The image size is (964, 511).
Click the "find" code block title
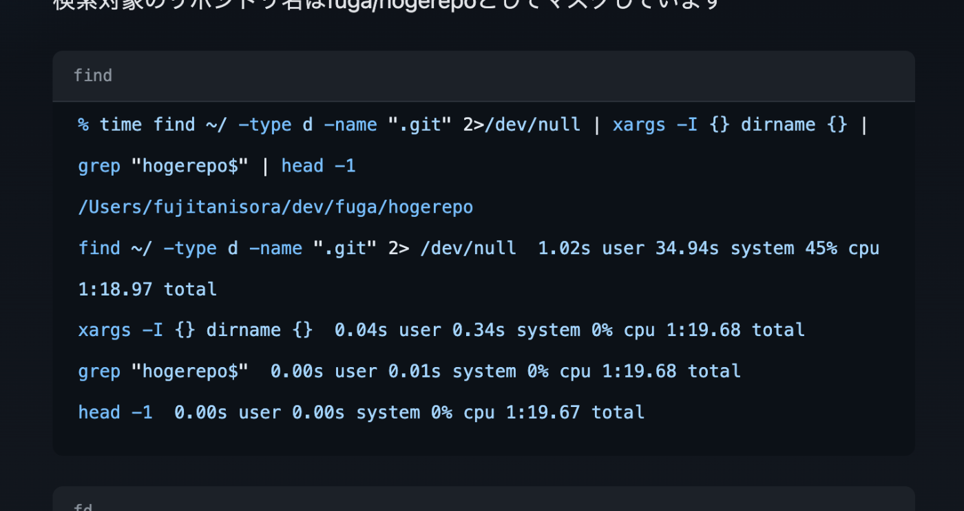[x=92, y=76]
